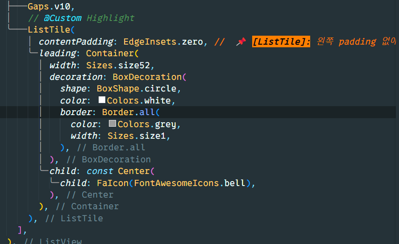
Task: Click the ListTile( widget name
Action: point(51,30)
